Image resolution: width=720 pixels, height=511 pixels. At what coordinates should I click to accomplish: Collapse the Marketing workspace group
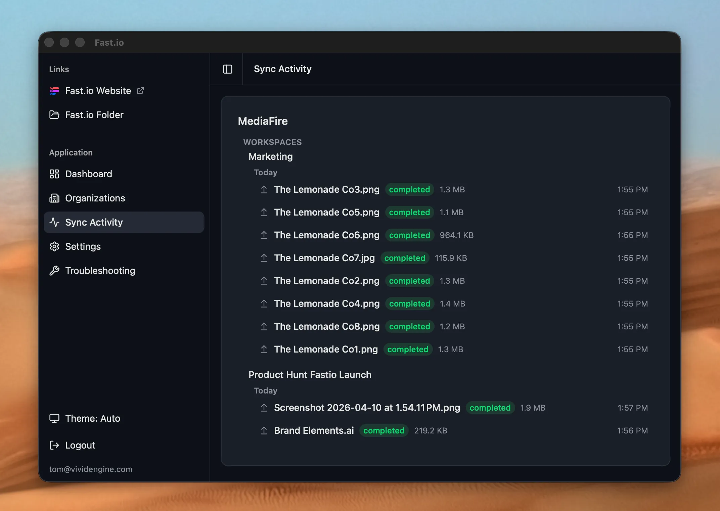pyautogui.click(x=270, y=156)
